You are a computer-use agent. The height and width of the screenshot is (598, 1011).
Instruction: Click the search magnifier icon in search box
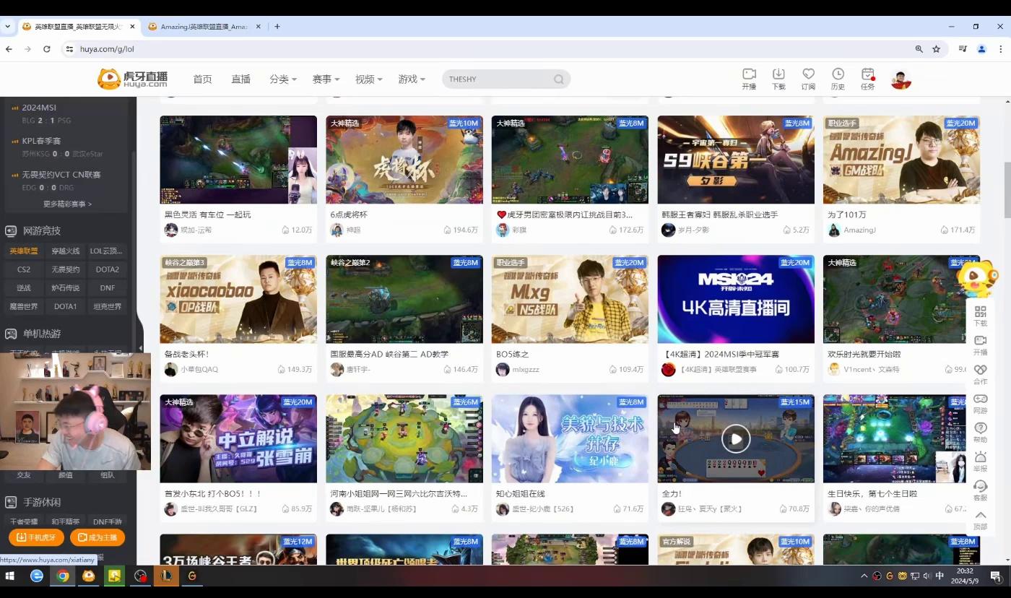[558, 79]
